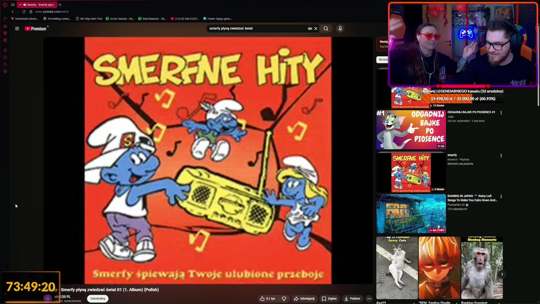Open Faster happy ghast bookmark
Screen dimensions: 540x304
tap(217, 19)
